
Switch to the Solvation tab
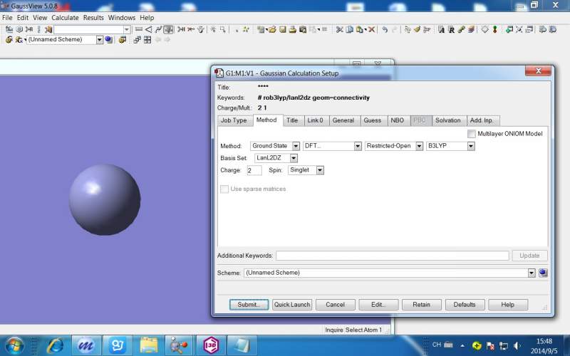click(x=448, y=120)
